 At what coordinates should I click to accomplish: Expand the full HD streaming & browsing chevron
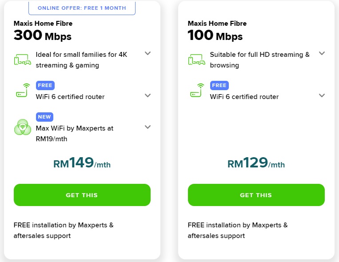click(322, 53)
